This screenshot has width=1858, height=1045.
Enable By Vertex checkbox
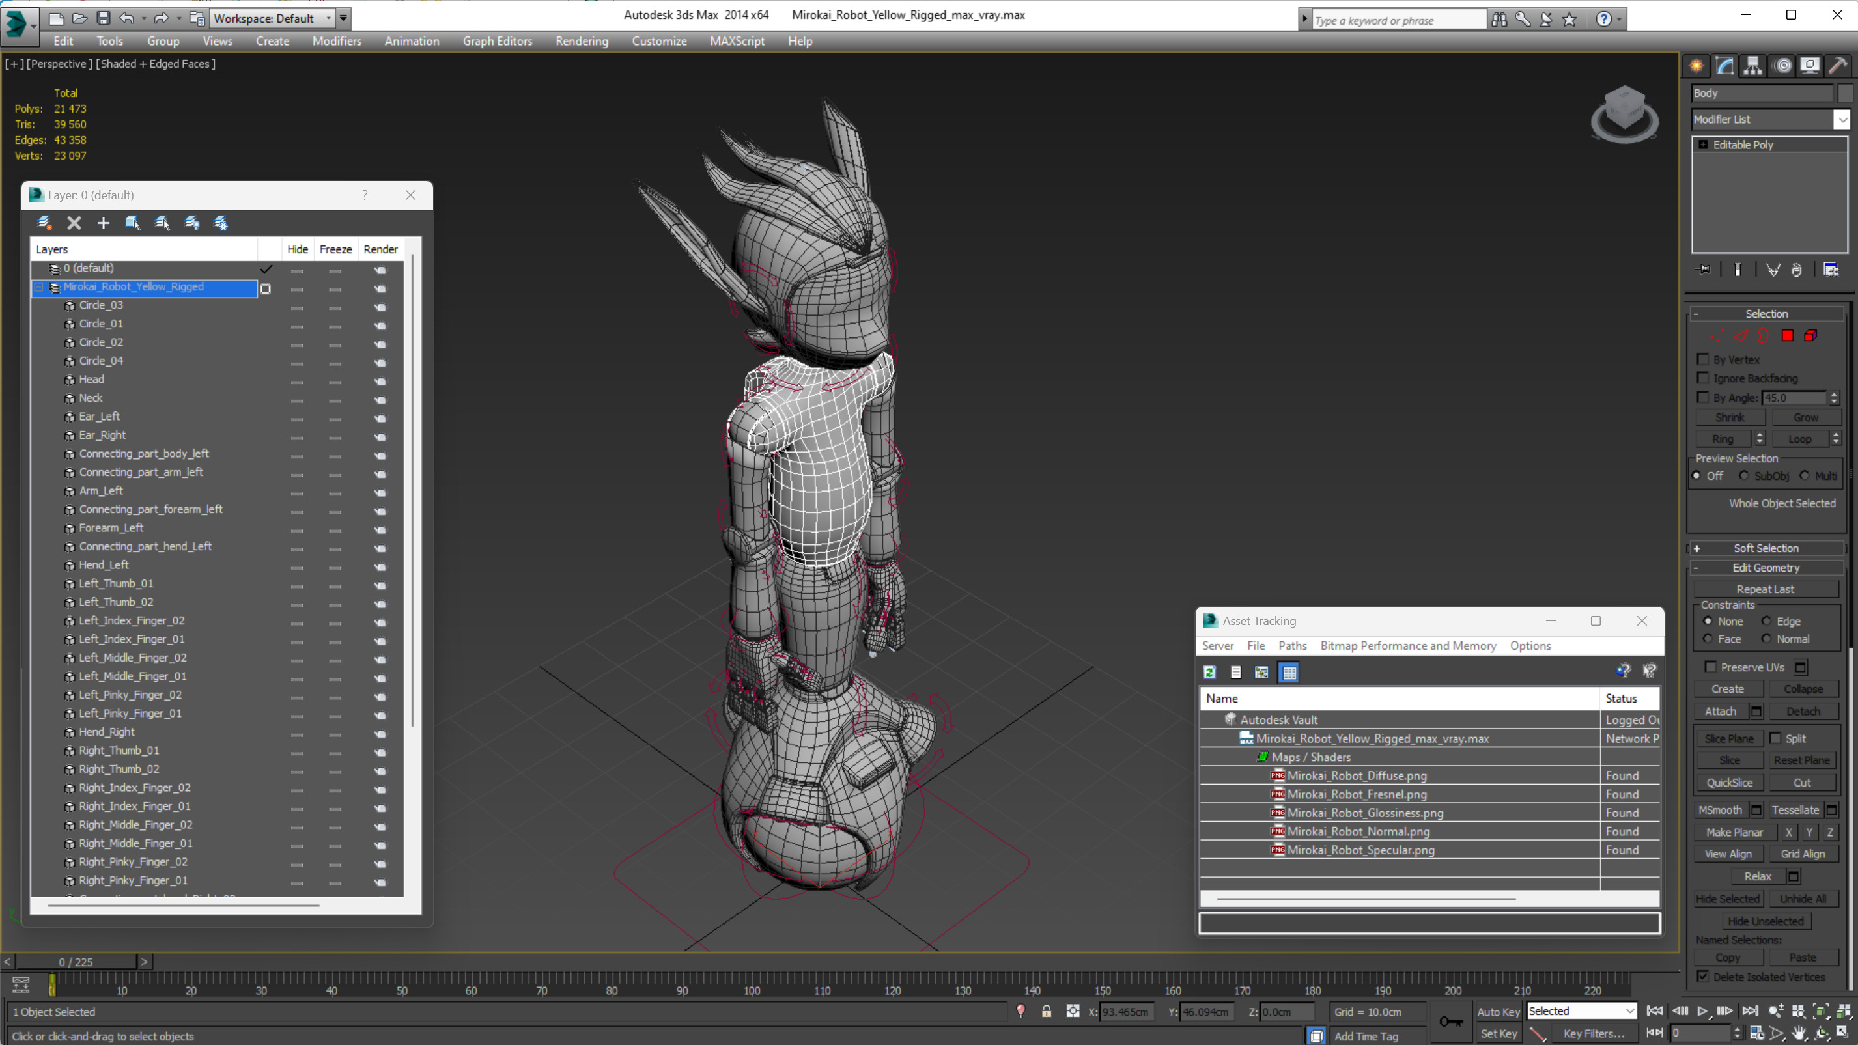tap(1703, 359)
